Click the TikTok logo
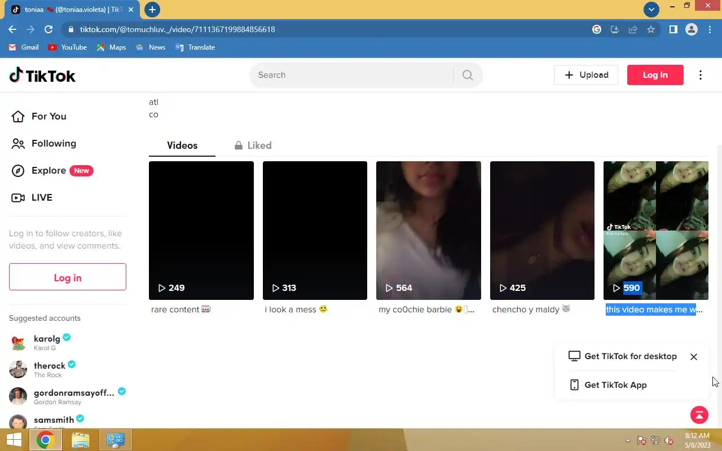722x451 pixels. [42, 76]
